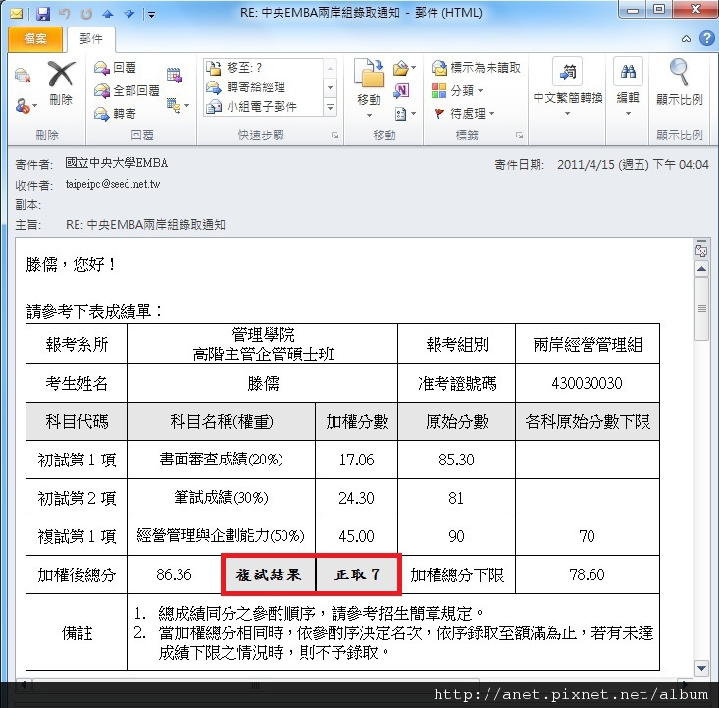Click the 筆試成績(30%) cell

221,497
